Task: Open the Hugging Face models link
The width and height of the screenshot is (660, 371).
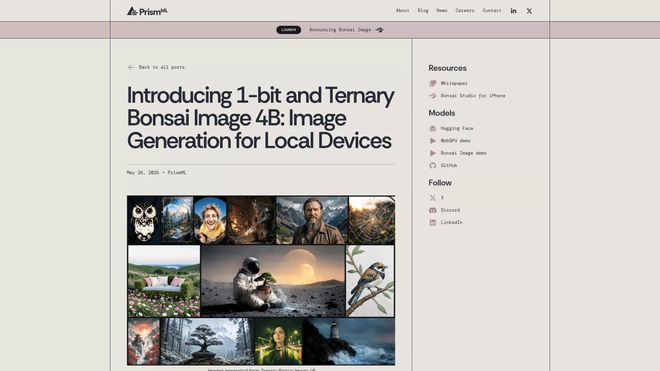Action: tap(457, 128)
